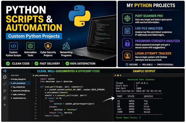The height and width of the screenshot is (123, 186).
Task: Click the Password Strength Analyzer padlock icon
Action: click(127, 43)
